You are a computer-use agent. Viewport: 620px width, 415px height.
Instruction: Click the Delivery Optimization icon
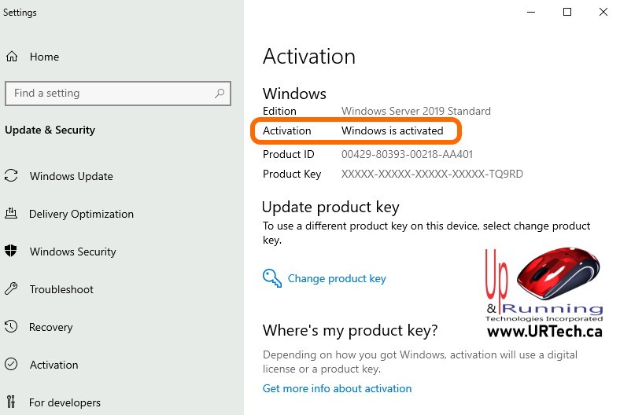pos(12,214)
